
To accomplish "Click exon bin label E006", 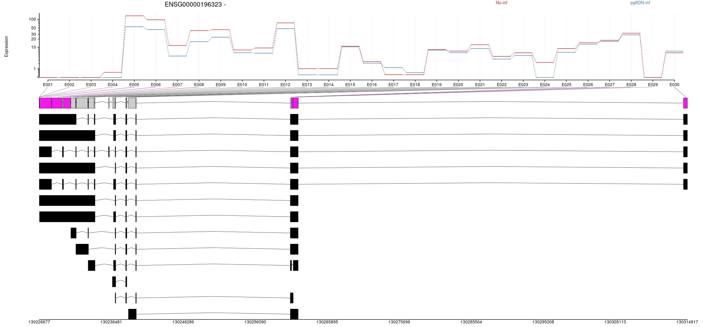I will [156, 85].
